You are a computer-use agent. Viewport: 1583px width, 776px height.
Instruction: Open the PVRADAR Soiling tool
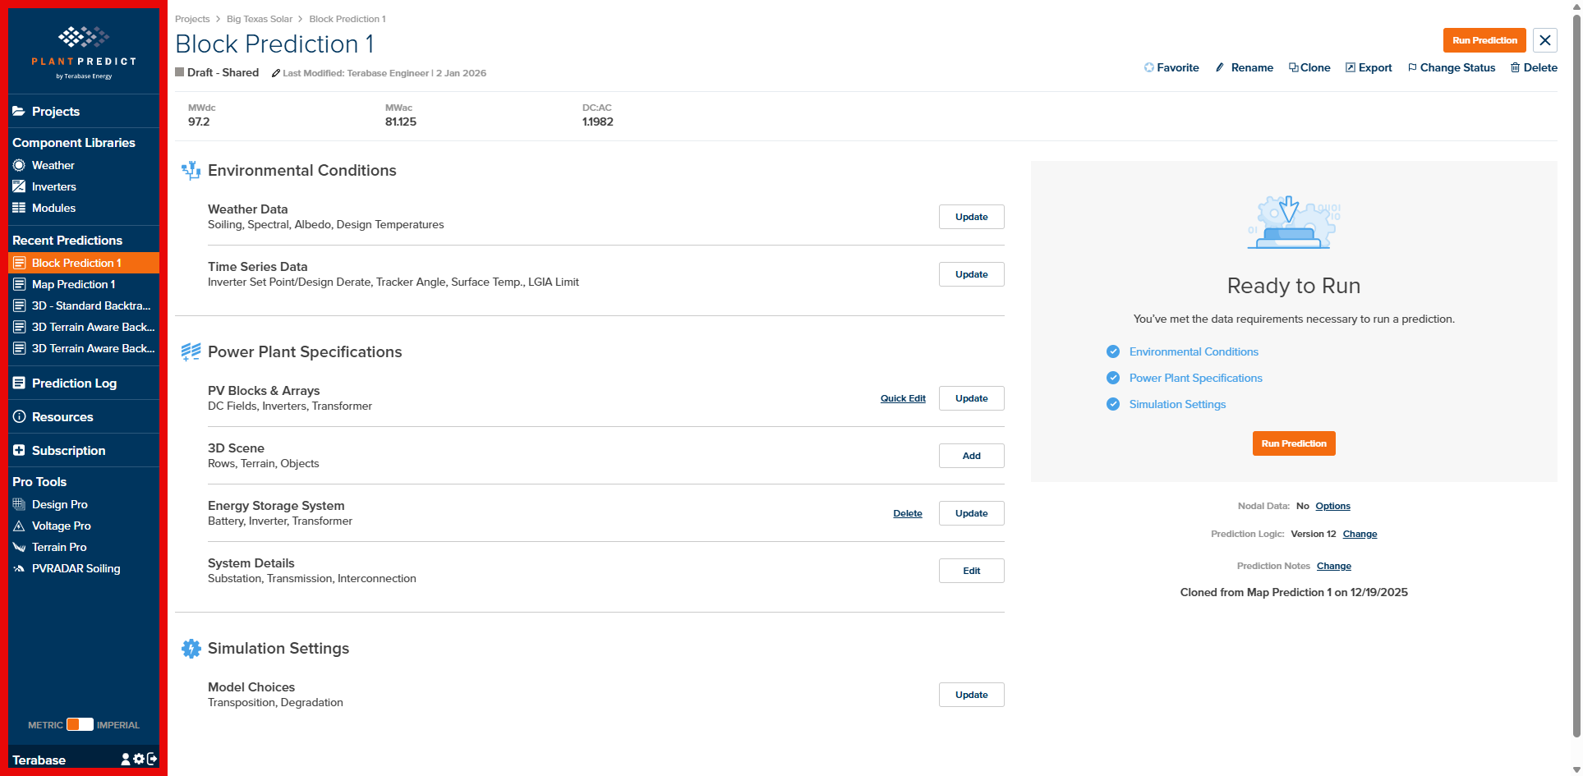(75, 568)
